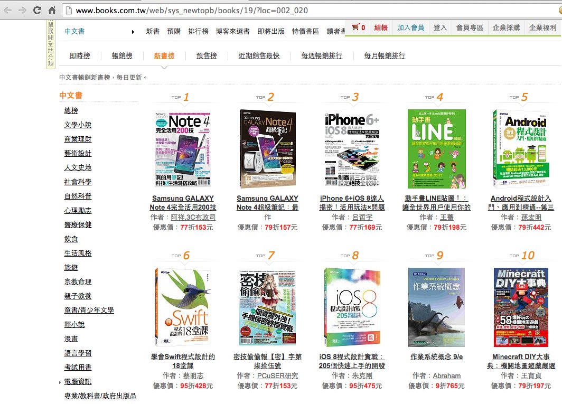Open 特價書區 menu item
Screen dimensions: 562x404
[305, 32]
